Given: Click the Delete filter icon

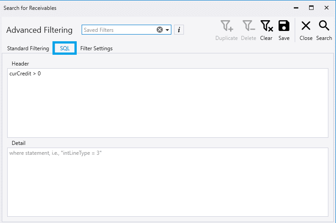Looking at the screenshot, I should pos(248,27).
